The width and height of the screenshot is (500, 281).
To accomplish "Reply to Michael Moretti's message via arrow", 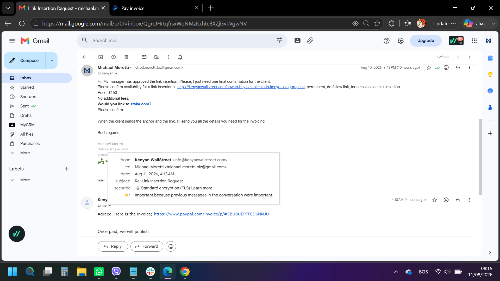I will (x=458, y=68).
